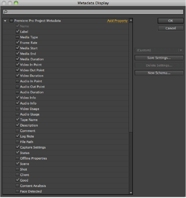This screenshot has width=186, height=198.
Task: Click the Delete Settings... button
Action: click(x=159, y=65)
